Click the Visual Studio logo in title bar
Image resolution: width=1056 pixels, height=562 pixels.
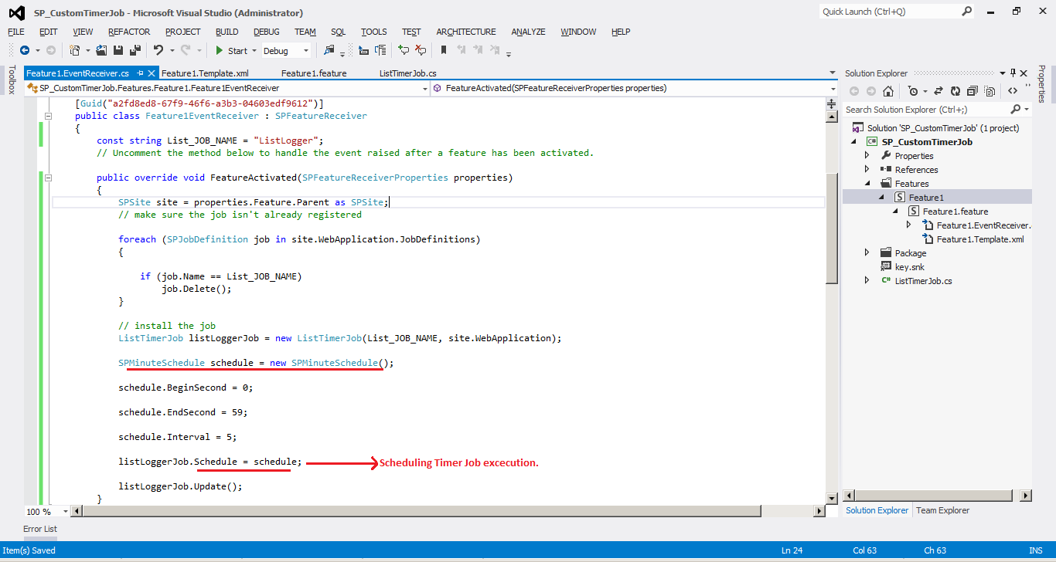pos(15,12)
